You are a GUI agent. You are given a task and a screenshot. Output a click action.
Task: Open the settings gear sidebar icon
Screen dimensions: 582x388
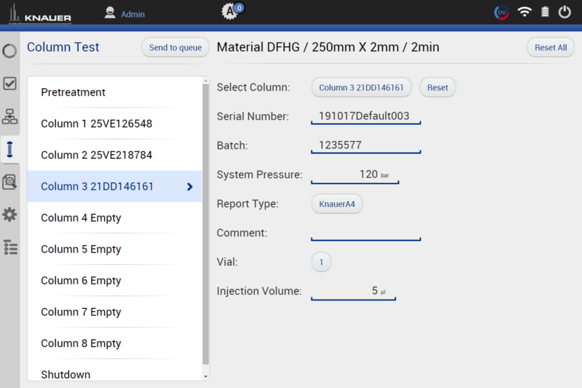(x=10, y=215)
